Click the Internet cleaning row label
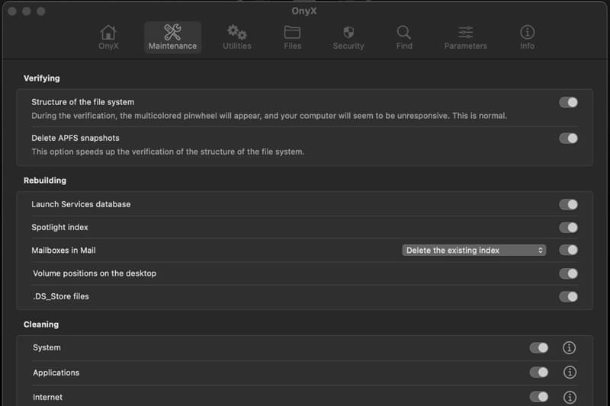 pyautogui.click(x=47, y=397)
